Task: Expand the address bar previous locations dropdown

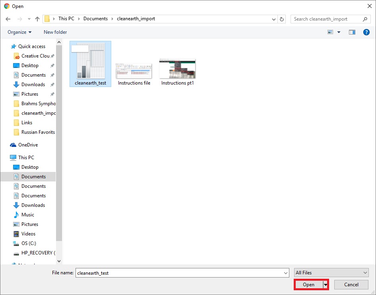Action: pos(273,19)
